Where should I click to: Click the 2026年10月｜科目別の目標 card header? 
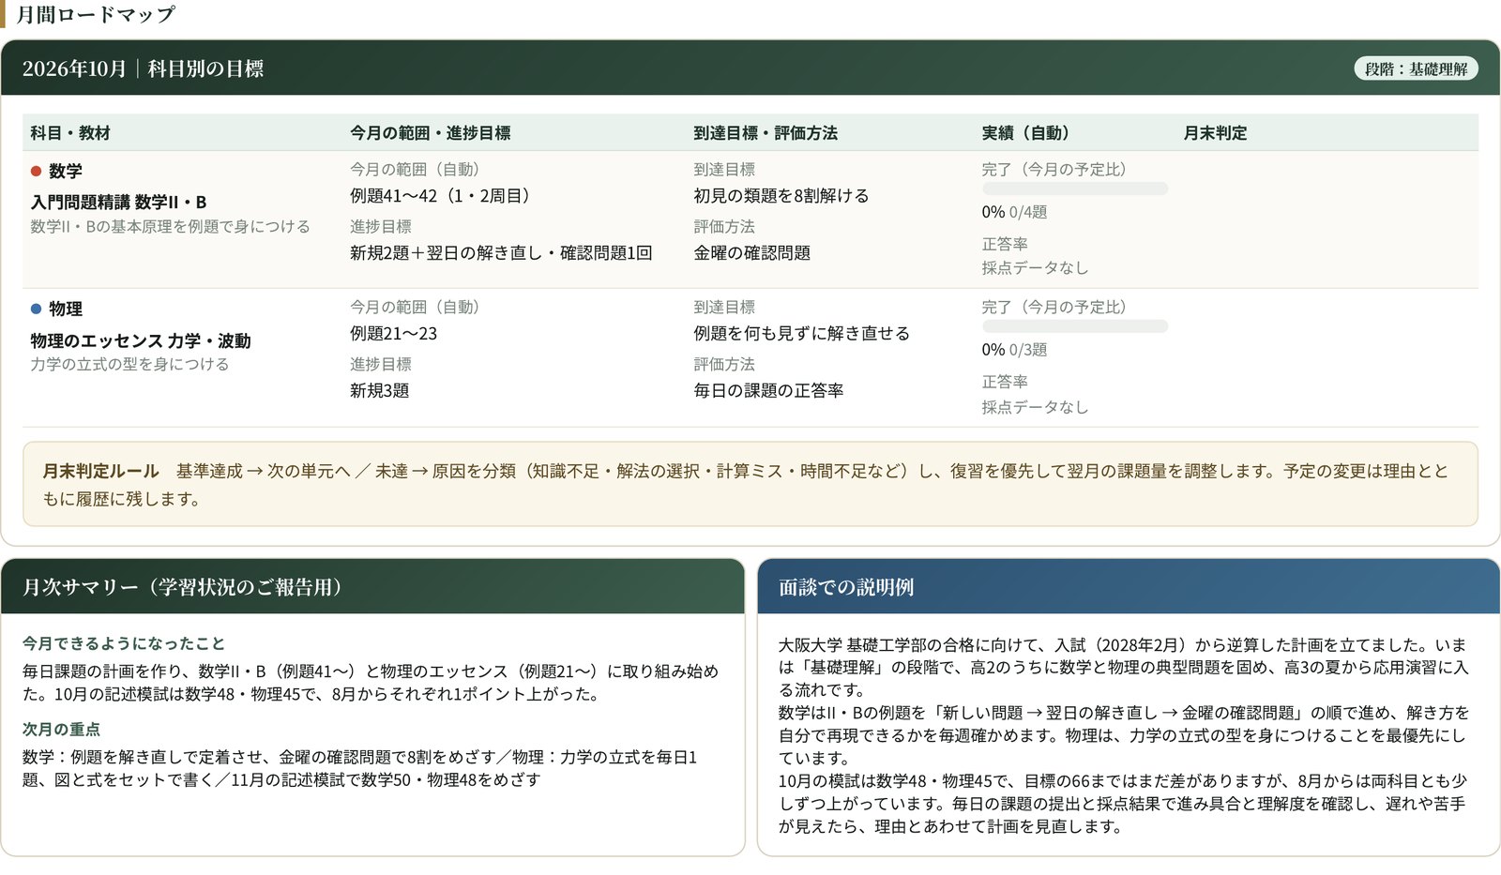tap(750, 68)
